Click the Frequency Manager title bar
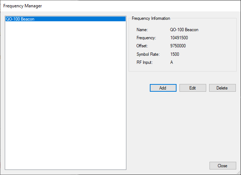The image size is (241, 175). point(110,6)
